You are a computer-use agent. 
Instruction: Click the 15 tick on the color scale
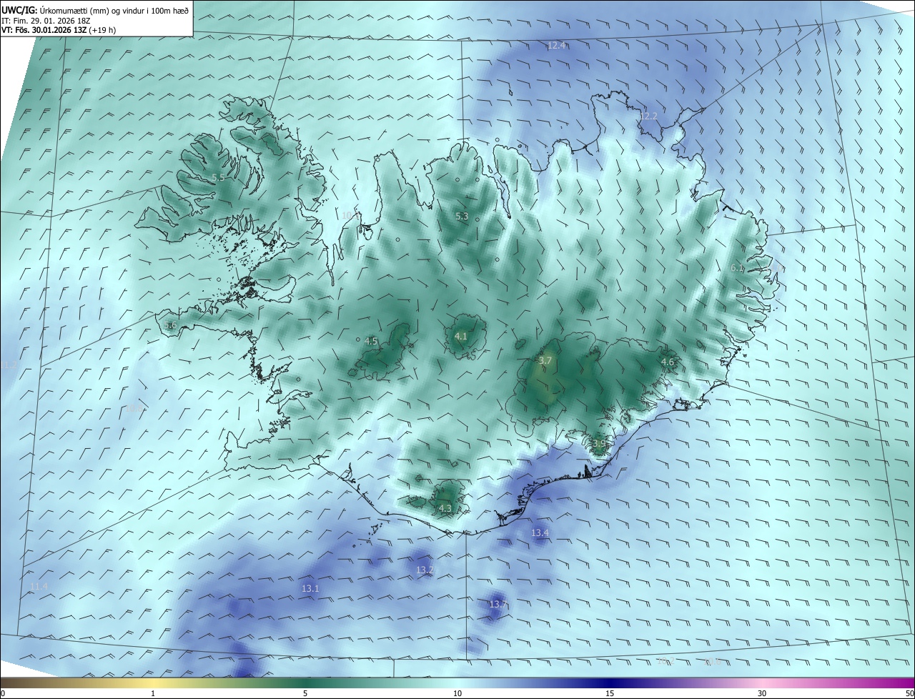(x=610, y=693)
